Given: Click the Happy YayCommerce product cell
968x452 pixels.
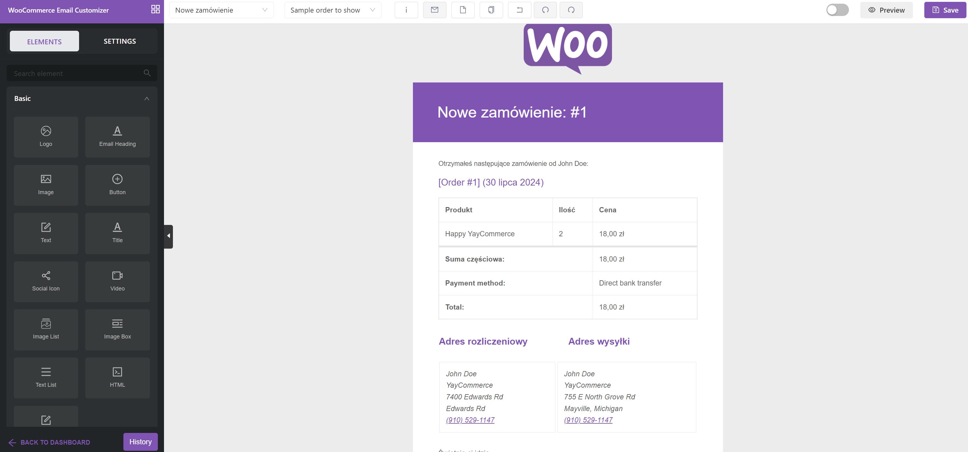Looking at the screenshot, I should (479, 234).
